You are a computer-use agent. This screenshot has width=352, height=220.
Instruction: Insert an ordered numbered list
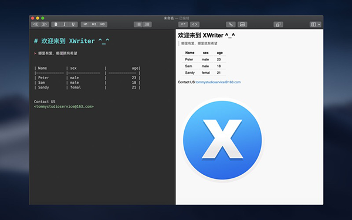[147, 24]
